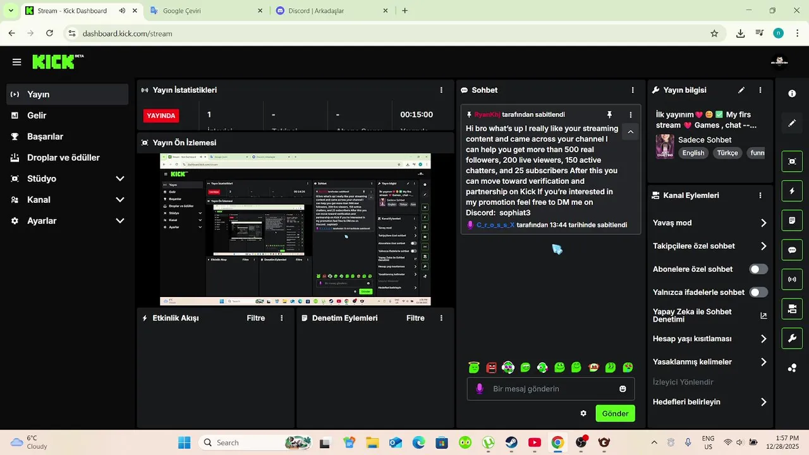Open Sohbet panel three-dot menu
809x455 pixels.
point(633,90)
